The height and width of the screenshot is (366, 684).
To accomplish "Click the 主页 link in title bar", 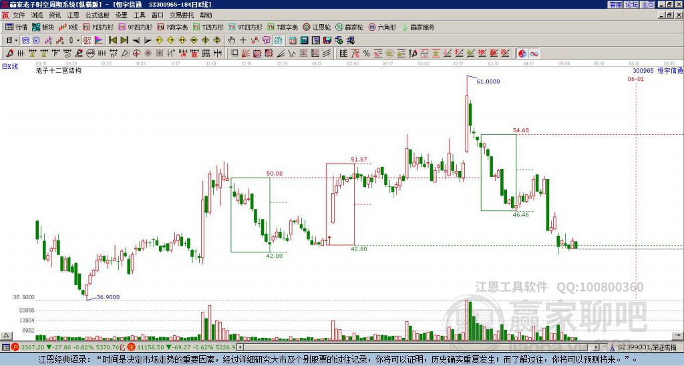I will [648, 5].
